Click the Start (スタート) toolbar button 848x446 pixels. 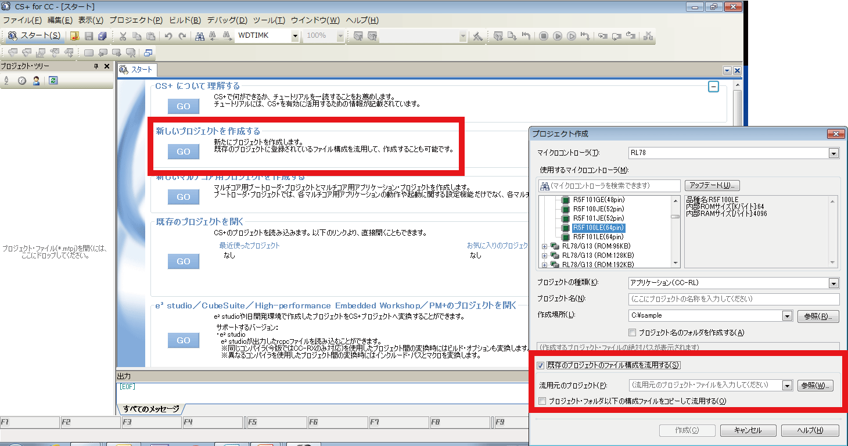tap(34, 36)
